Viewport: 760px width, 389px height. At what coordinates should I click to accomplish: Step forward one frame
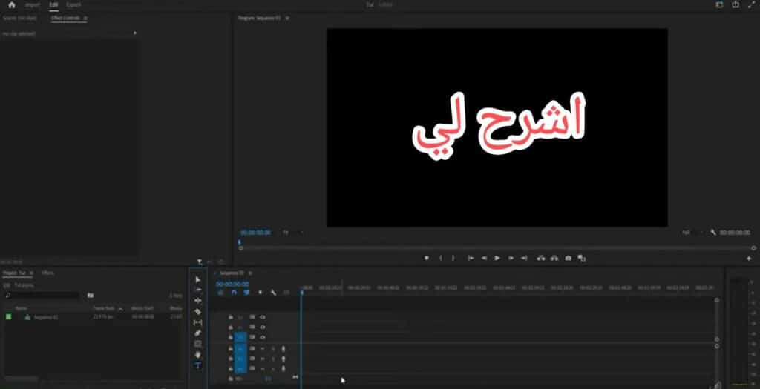[x=511, y=259]
